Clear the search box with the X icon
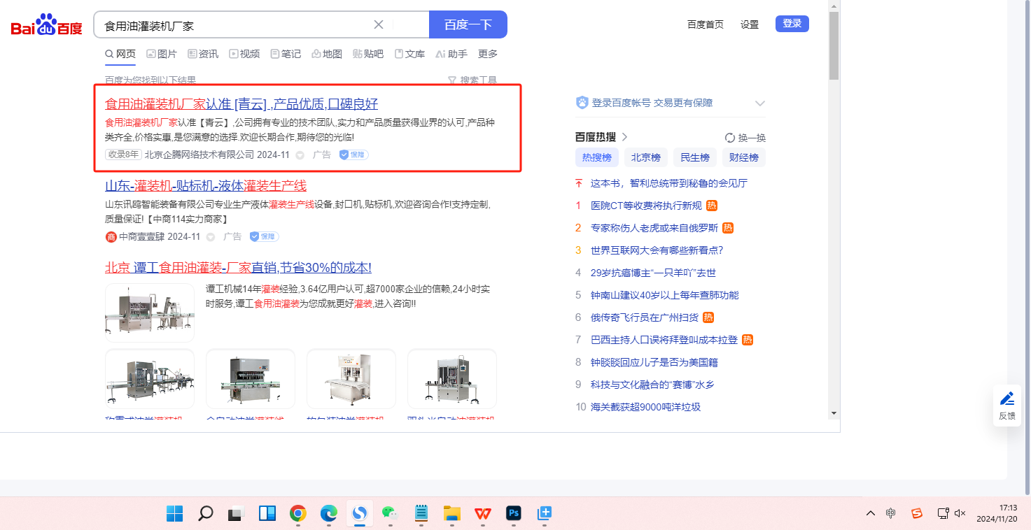The width and height of the screenshot is (1031, 530). [379, 24]
